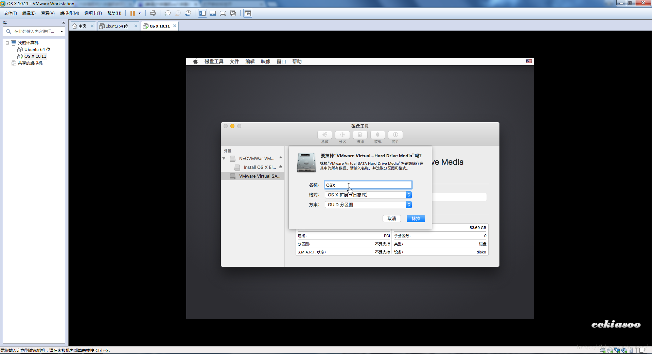652x354 pixels.
Task: Open the snapshot manager icon in toolbar
Action: point(188,13)
